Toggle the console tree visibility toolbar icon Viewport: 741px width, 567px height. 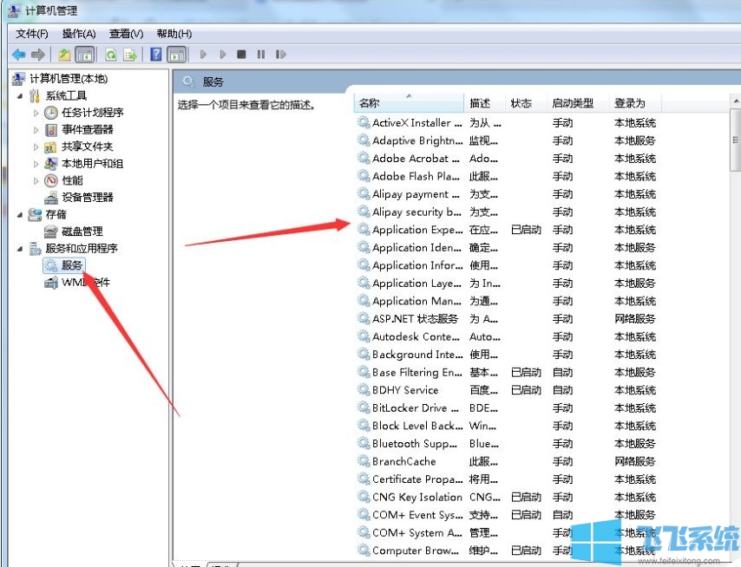(87, 54)
